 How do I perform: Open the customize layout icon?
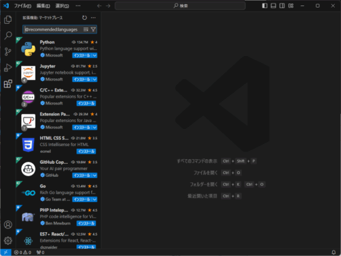291,5
